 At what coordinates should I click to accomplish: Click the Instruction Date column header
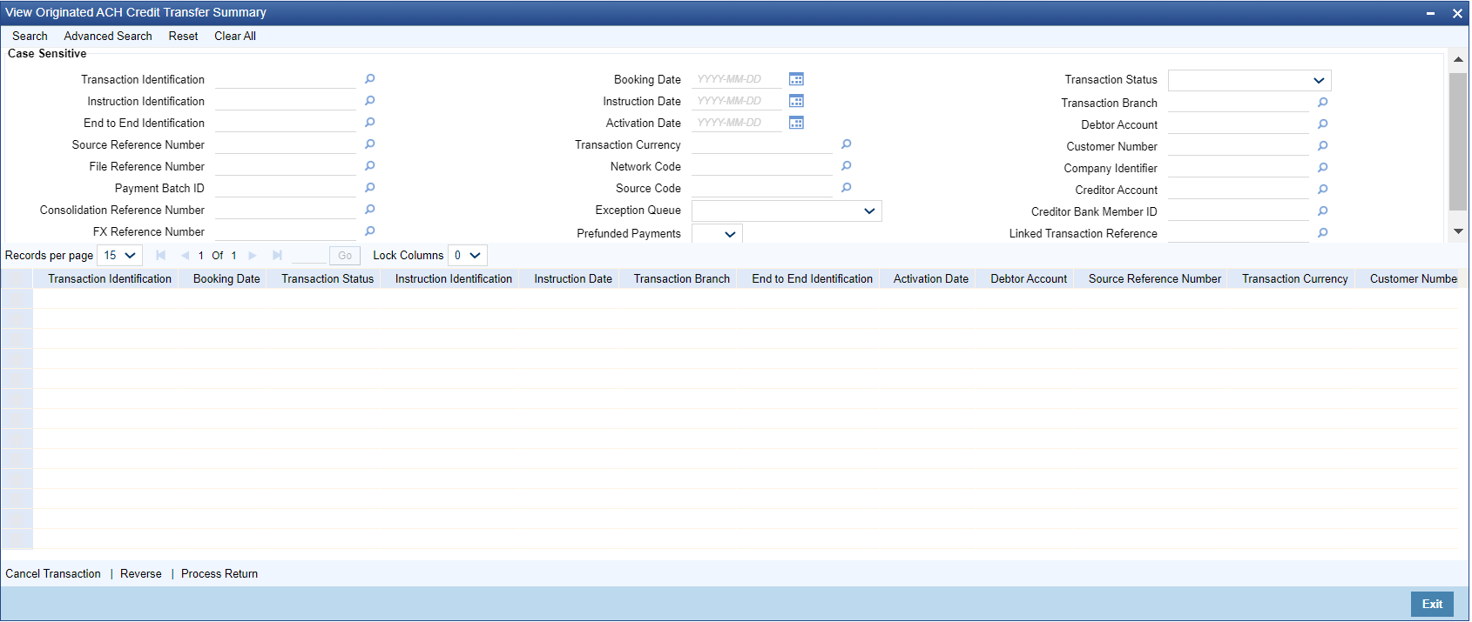coord(573,279)
